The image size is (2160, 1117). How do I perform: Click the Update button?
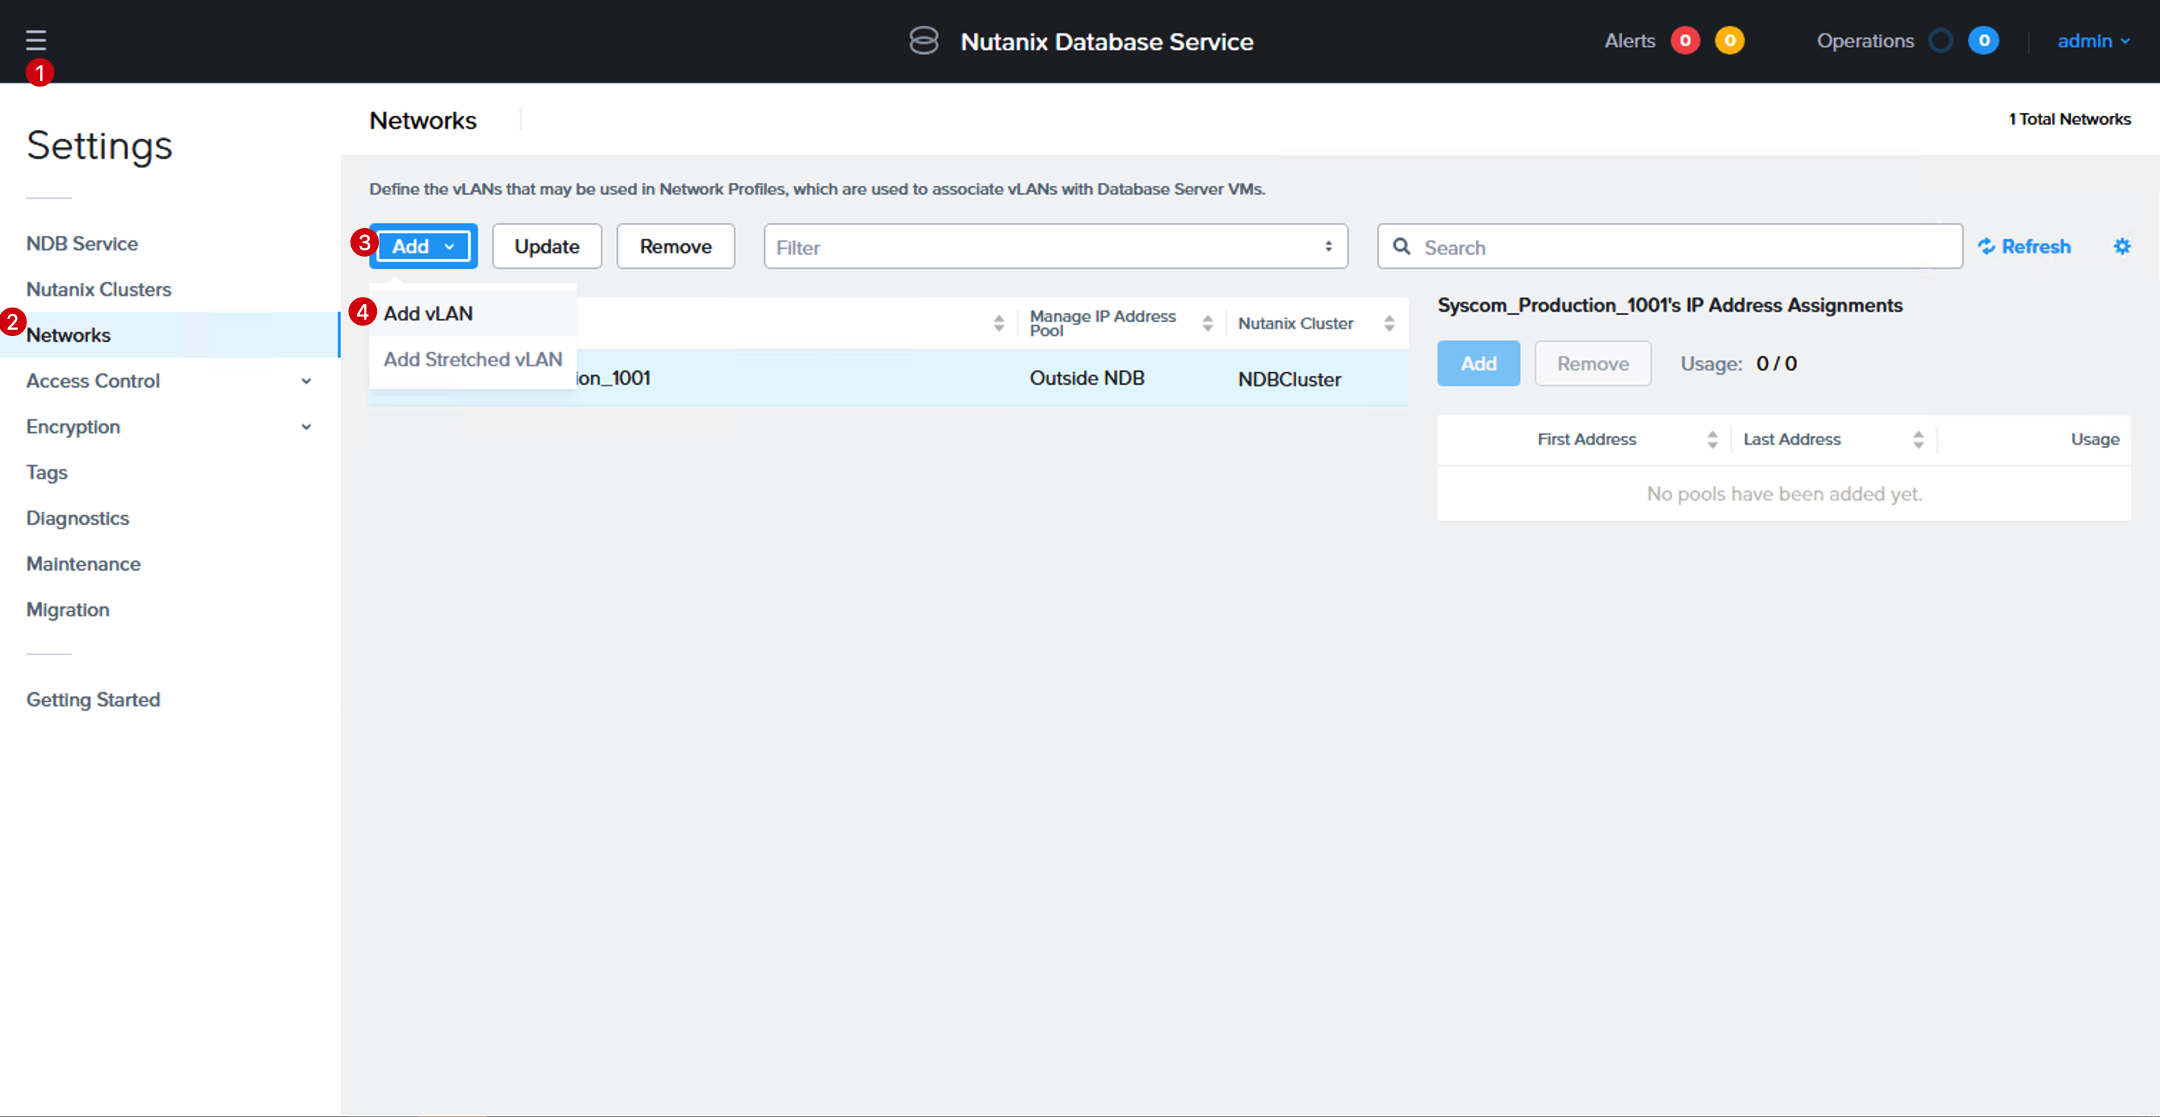[546, 247]
